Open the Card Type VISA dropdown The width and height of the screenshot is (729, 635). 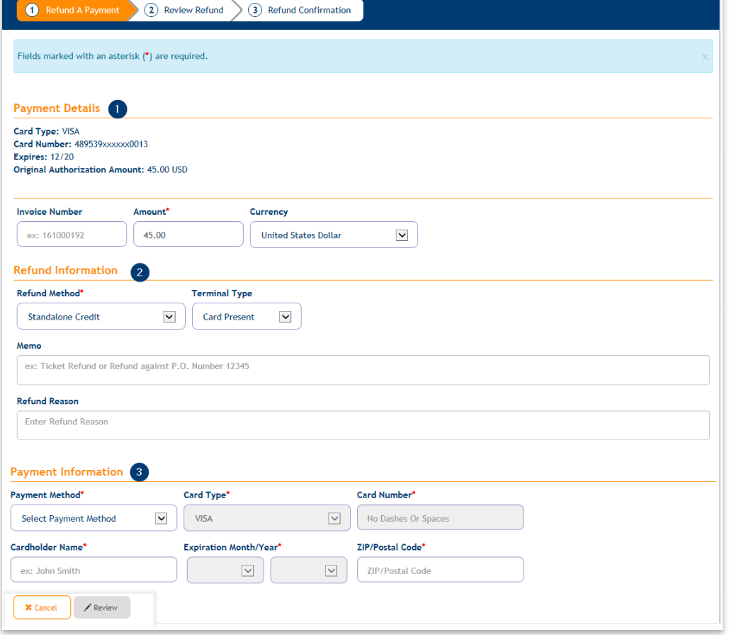click(x=266, y=519)
